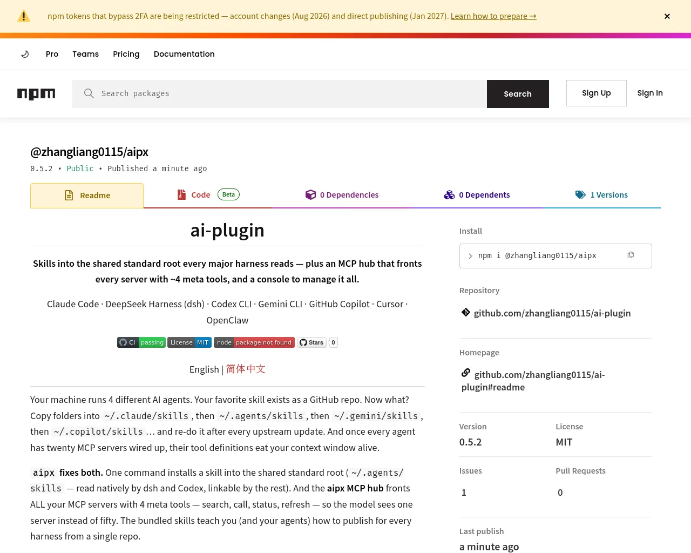This screenshot has width=691, height=553.
Task: Click the homepage chain-link icon
Action: (465, 373)
